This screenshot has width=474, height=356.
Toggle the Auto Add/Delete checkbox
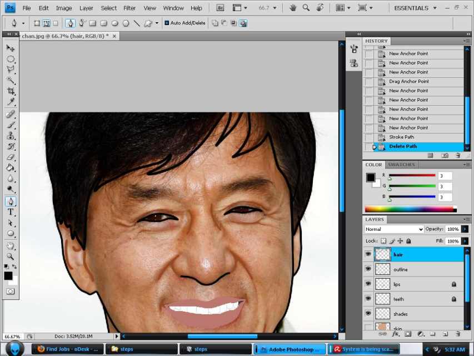click(x=167, y=23)
